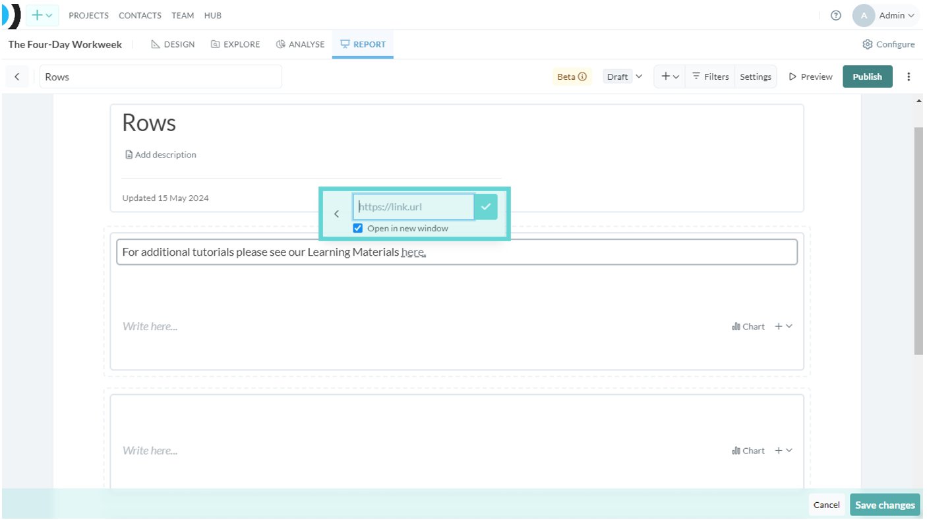This screenshot has height=520, width=927.
Task: Add a Chart in the first row
Action: [x=748, y=326]
